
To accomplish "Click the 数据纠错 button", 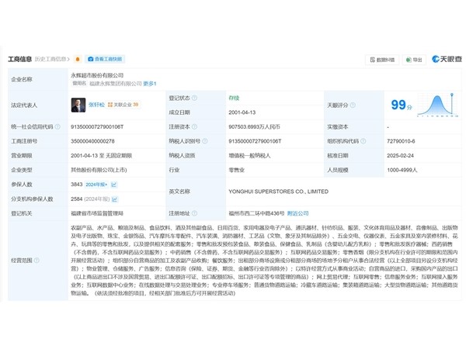I will [382, 60].
